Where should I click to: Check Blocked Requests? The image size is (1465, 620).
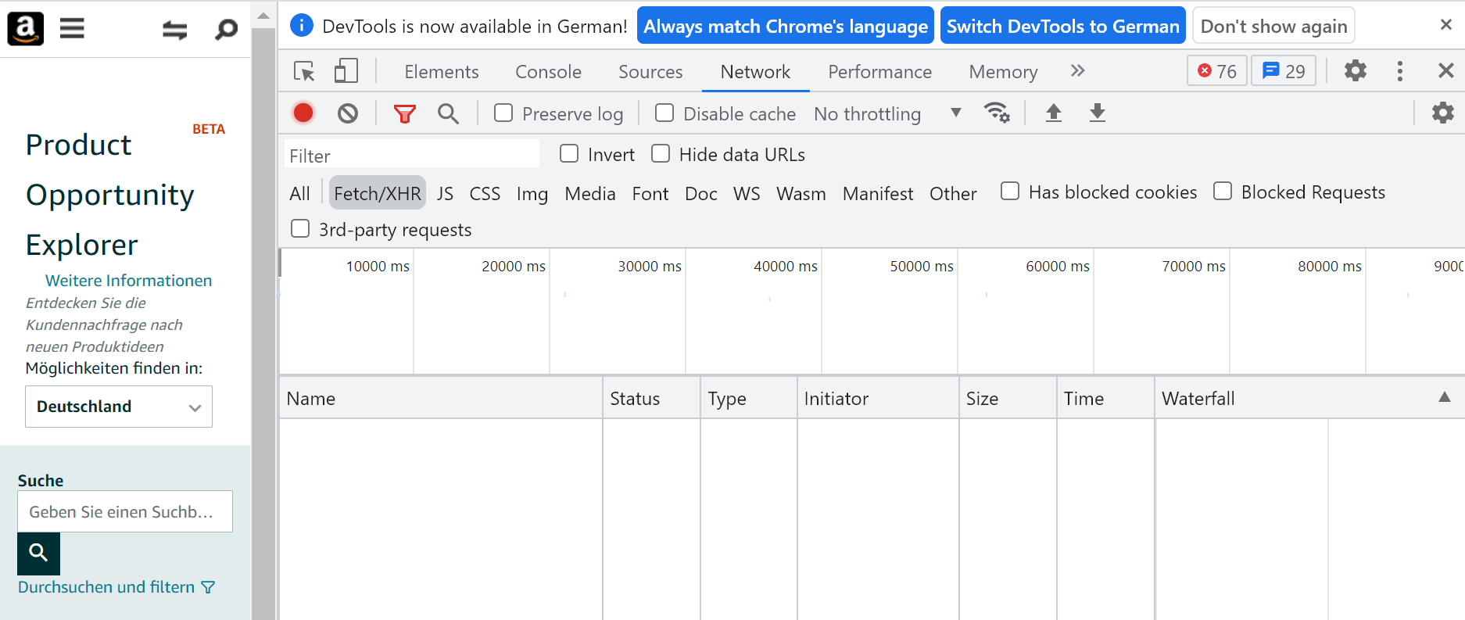[1223, 192]
